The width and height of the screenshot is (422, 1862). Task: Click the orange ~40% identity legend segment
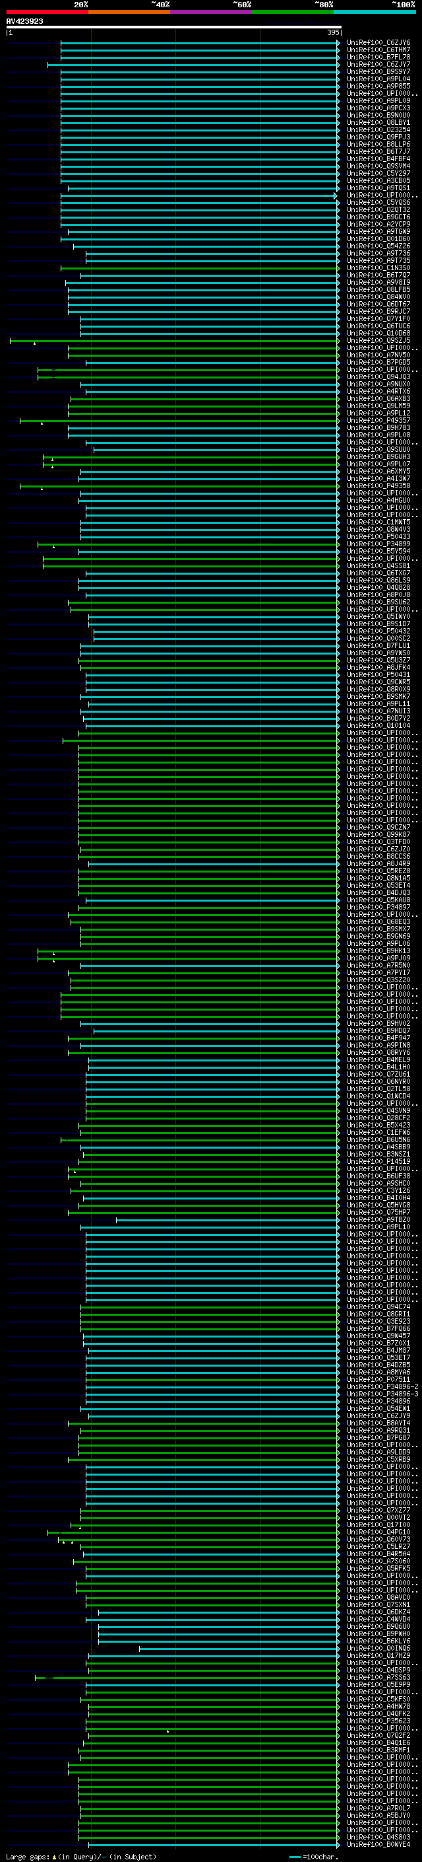129,12
